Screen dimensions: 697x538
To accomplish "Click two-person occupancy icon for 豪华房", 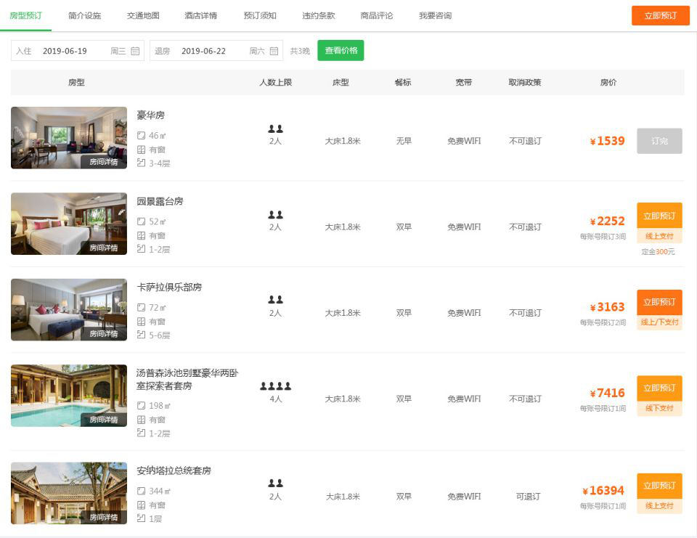I will click(x=275, y=129).
